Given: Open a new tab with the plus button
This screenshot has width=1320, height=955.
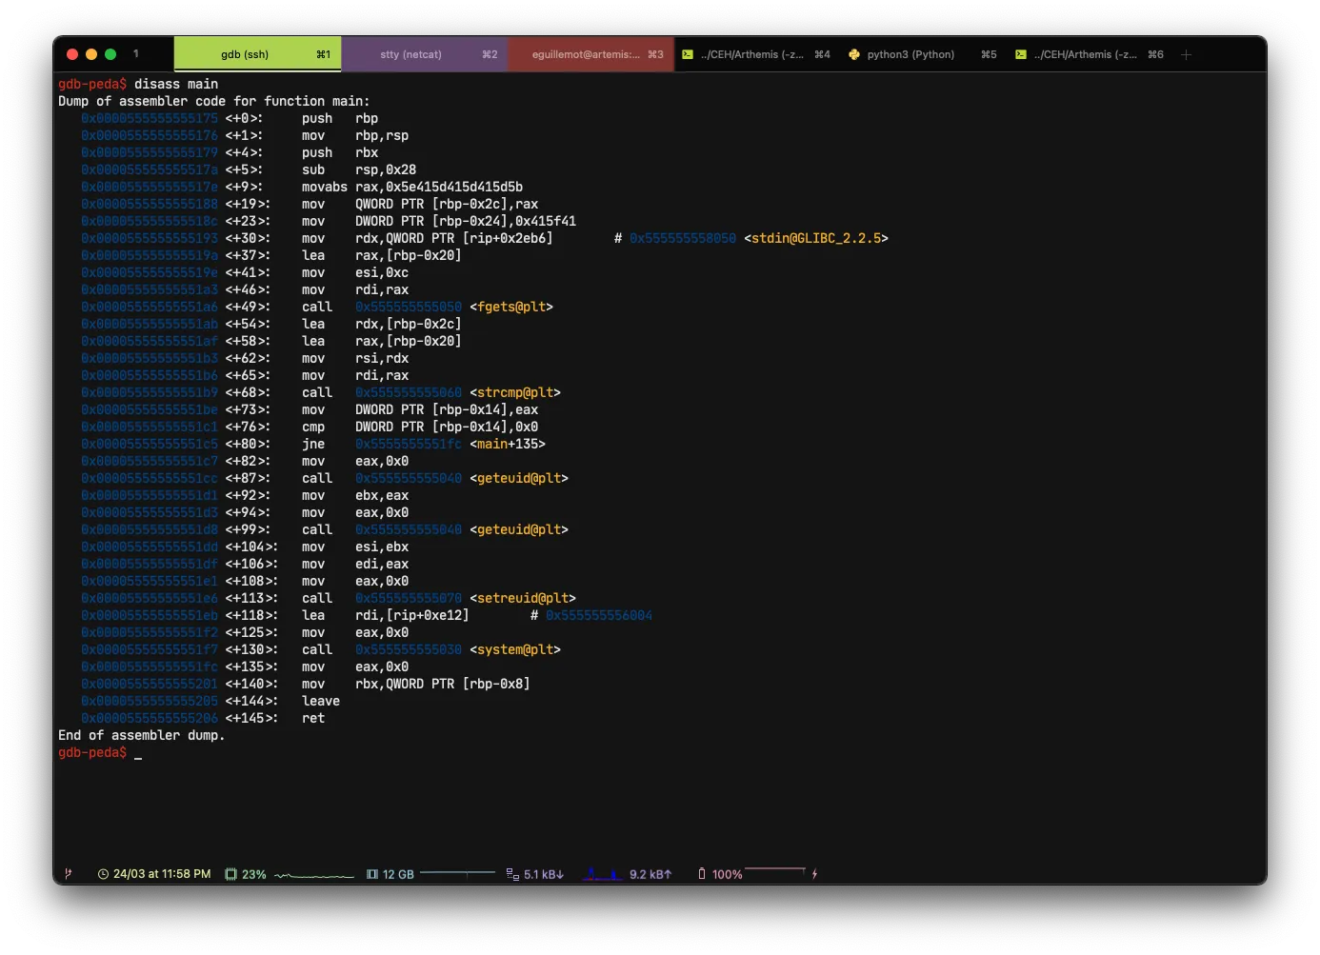Looking at the screenshot, I should pos(1187,54).
